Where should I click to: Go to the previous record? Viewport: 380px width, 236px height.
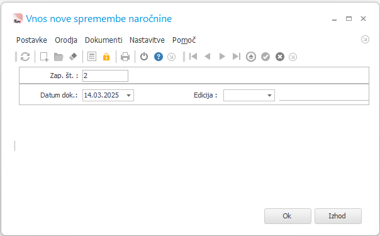coord(208,57)
